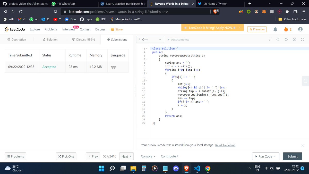Go to the Prev problem

click(x=93, y=156)
